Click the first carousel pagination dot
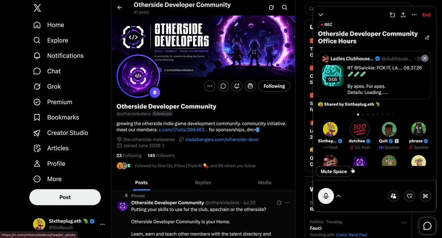 (x=358, y=114)
